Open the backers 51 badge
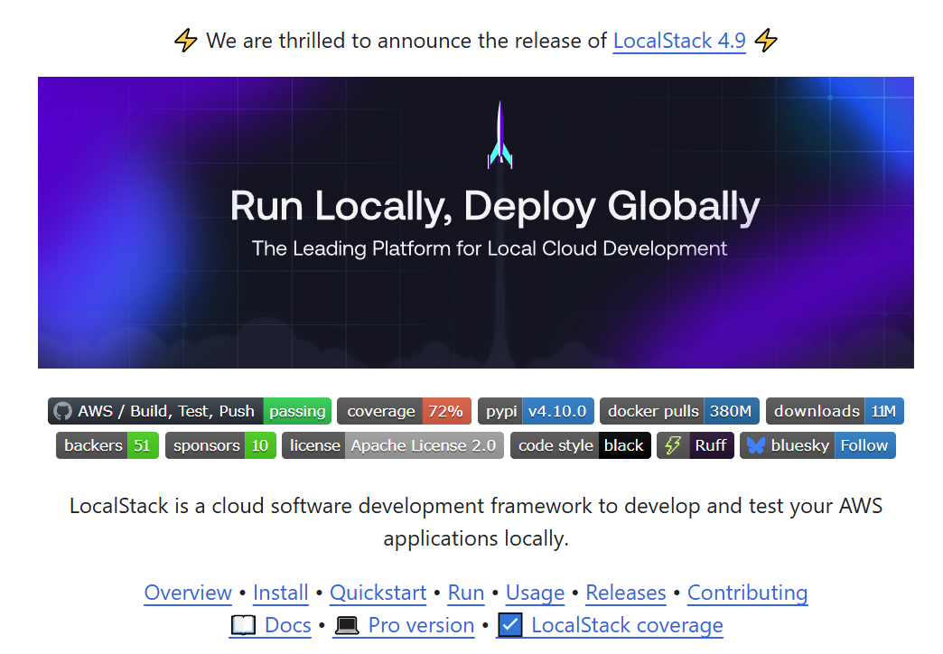 (107, 445)
